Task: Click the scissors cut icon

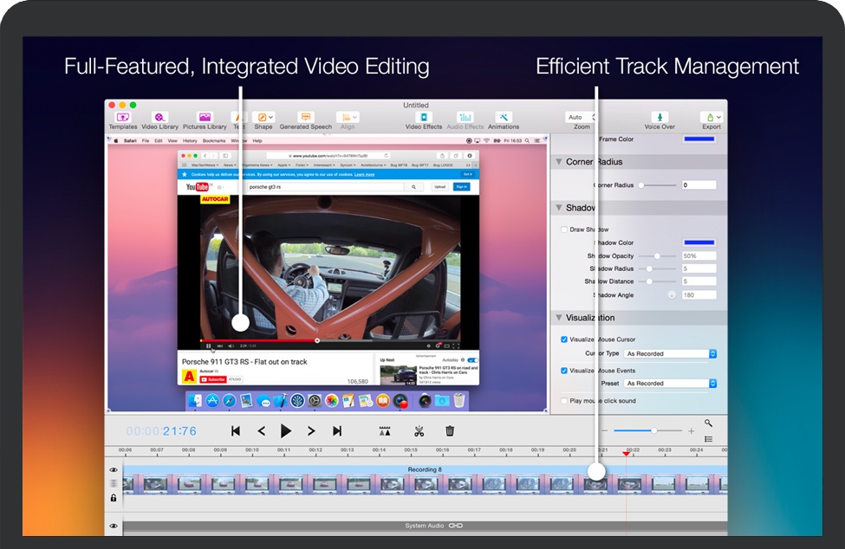Action: click(419, 430)
